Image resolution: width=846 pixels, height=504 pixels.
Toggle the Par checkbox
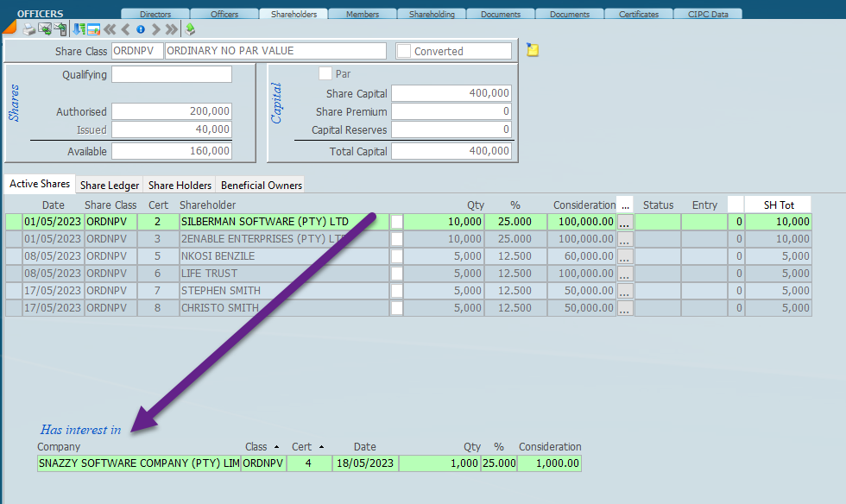(x=325, y=74)
